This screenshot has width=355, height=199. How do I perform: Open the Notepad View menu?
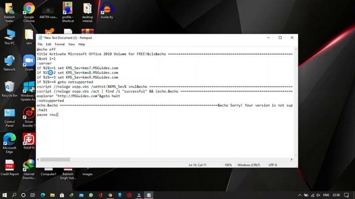(72, 44)
